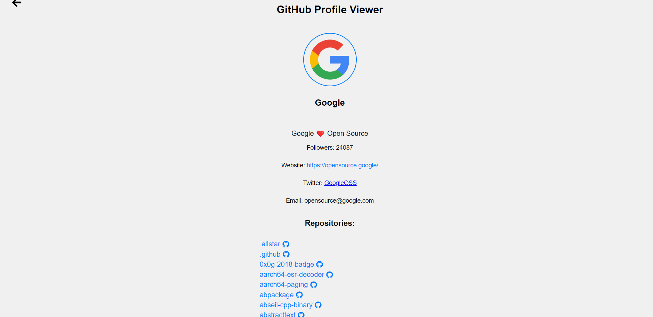Open the .github repository link
Image resolution: width=653 pixels, height=317 pixels.
(270, 254)
